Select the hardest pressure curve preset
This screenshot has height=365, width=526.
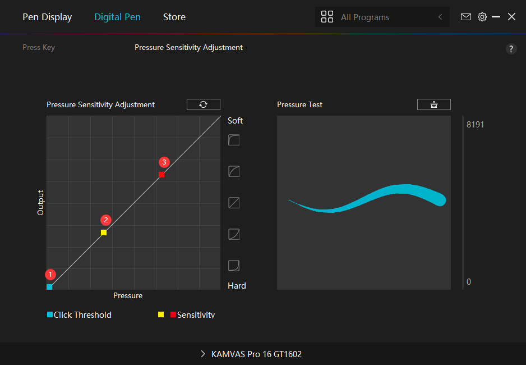tap(234, 265)
